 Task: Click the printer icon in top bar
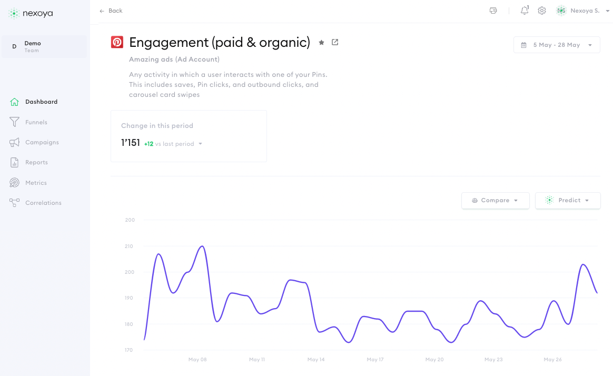pyautogui.click(x=493, y=11)
